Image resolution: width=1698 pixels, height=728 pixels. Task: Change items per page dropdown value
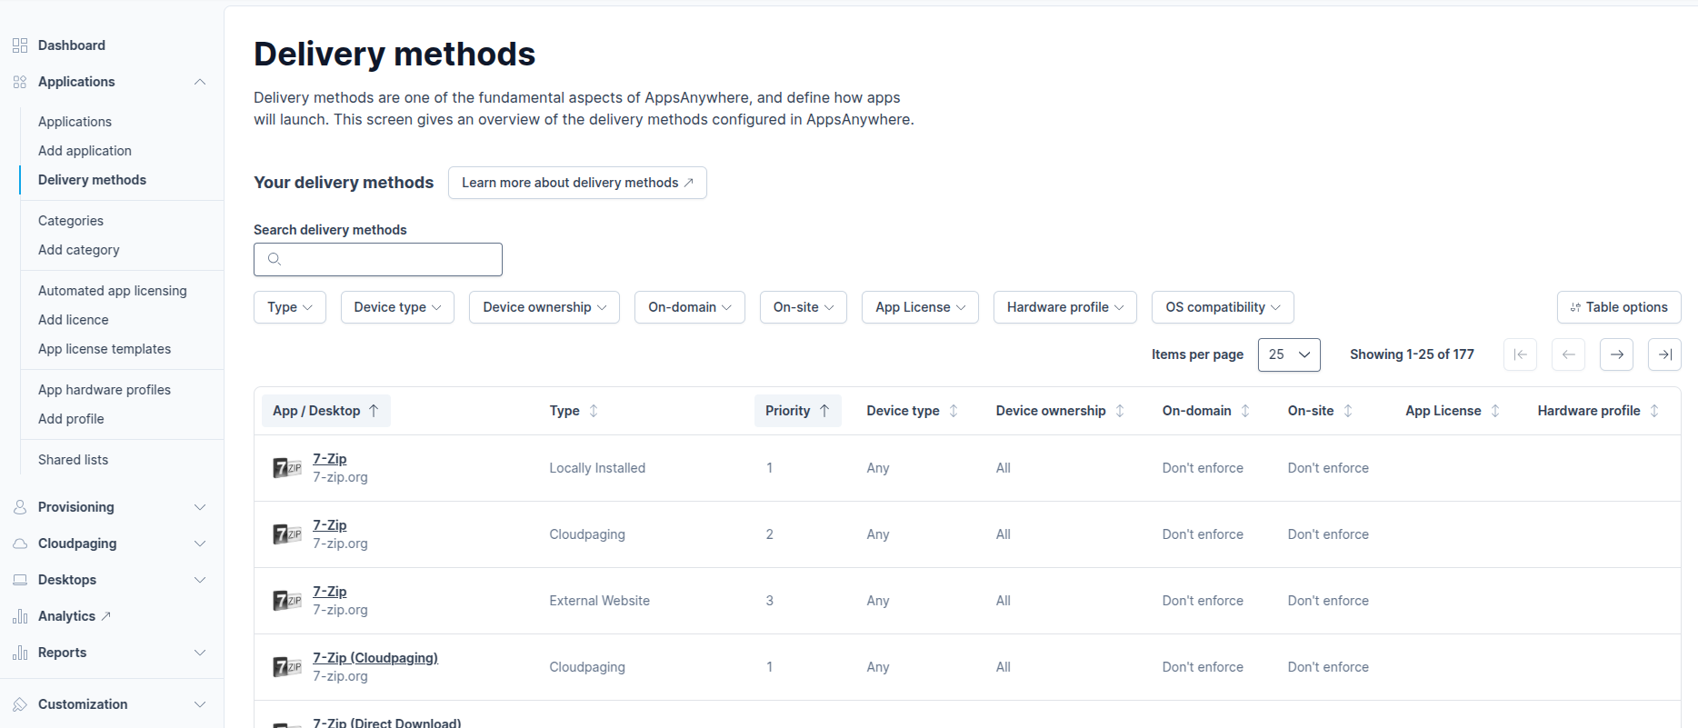(1288, 354)
